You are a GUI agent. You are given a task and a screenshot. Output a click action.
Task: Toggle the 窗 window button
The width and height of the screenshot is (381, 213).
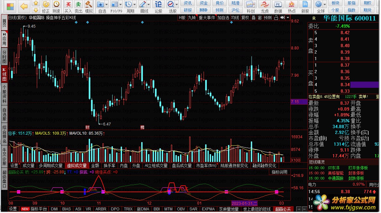click(260, 18)
